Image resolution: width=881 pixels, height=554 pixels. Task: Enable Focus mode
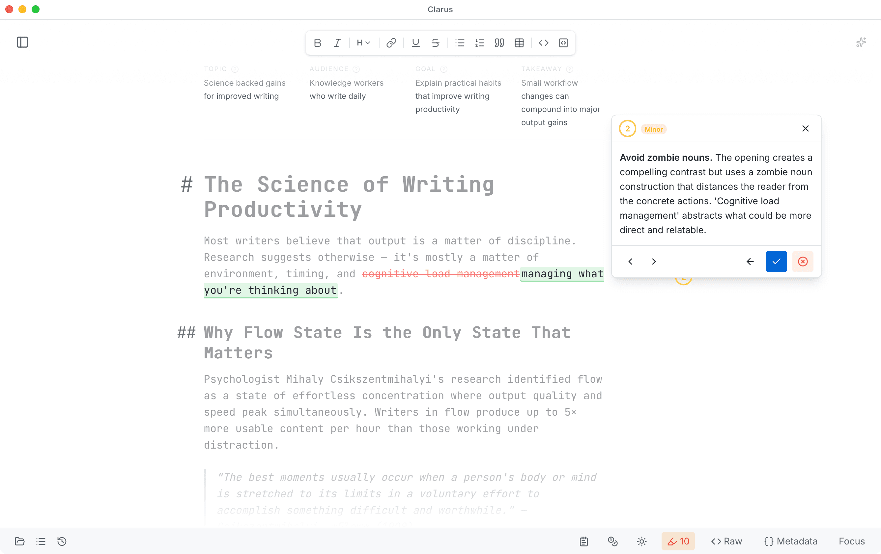coord(852,541)
